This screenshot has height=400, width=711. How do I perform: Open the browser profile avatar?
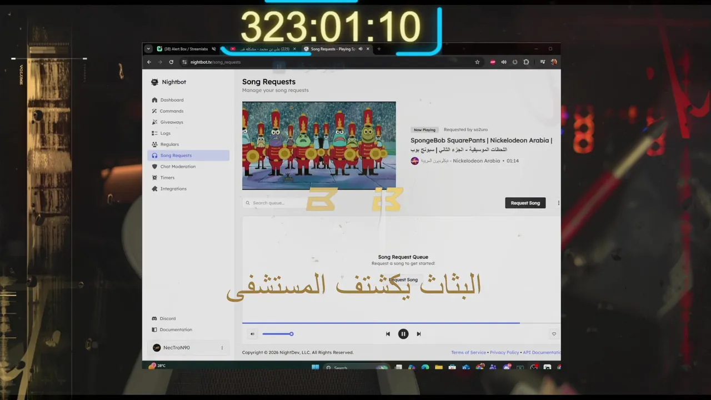pos(554,62)
